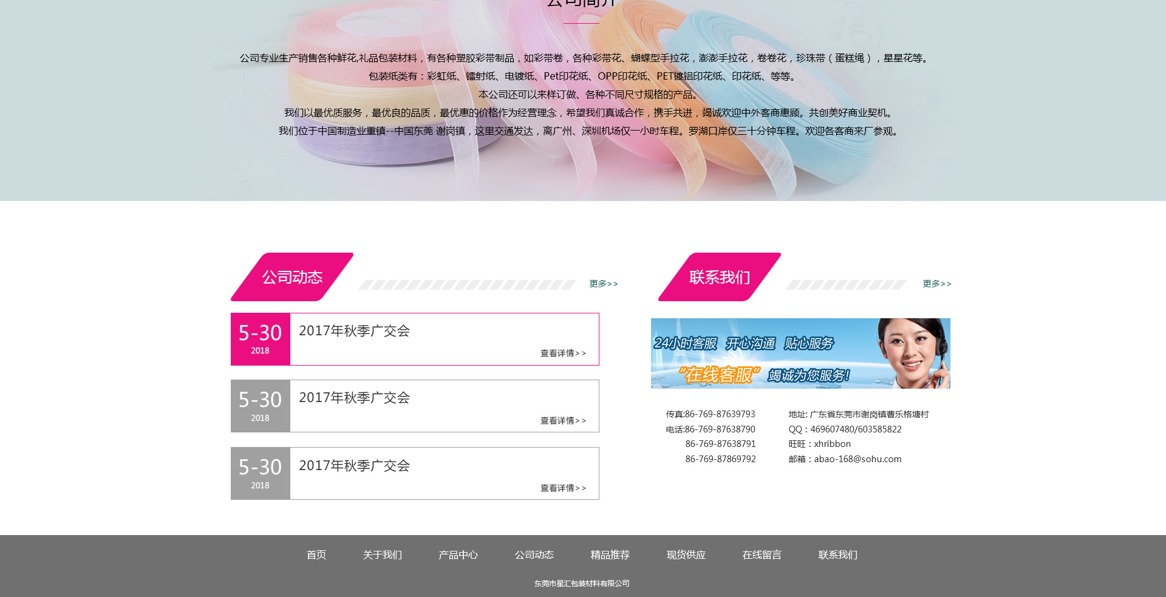Click the pink 公司动态 section heading badge

coord(292,277)
